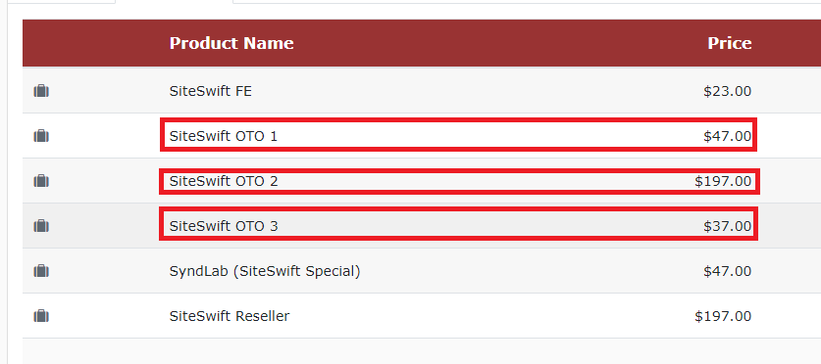Sort by the Price column header
This screenshot has height=364, width=821.
point(730,43)
